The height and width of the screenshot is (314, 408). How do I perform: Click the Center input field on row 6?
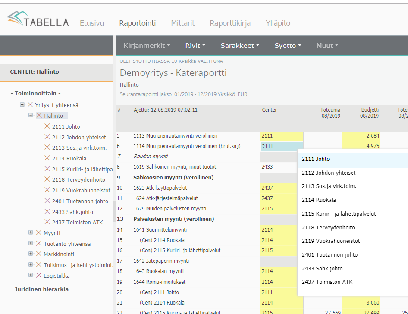point(282,146)
